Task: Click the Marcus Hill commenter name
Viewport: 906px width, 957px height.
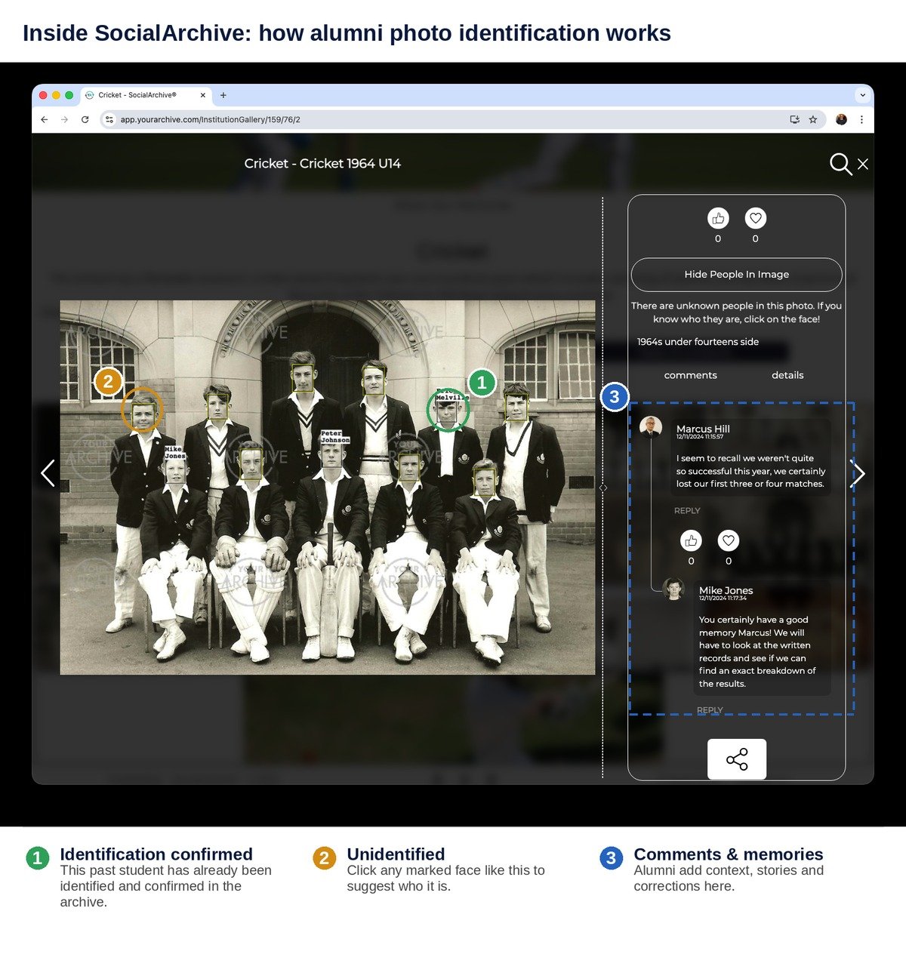Action: click(703, 429)
